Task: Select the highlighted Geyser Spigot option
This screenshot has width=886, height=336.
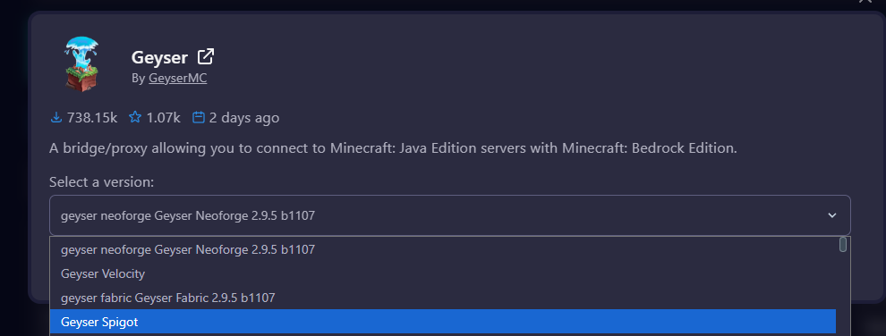Action: coord(442,322)
